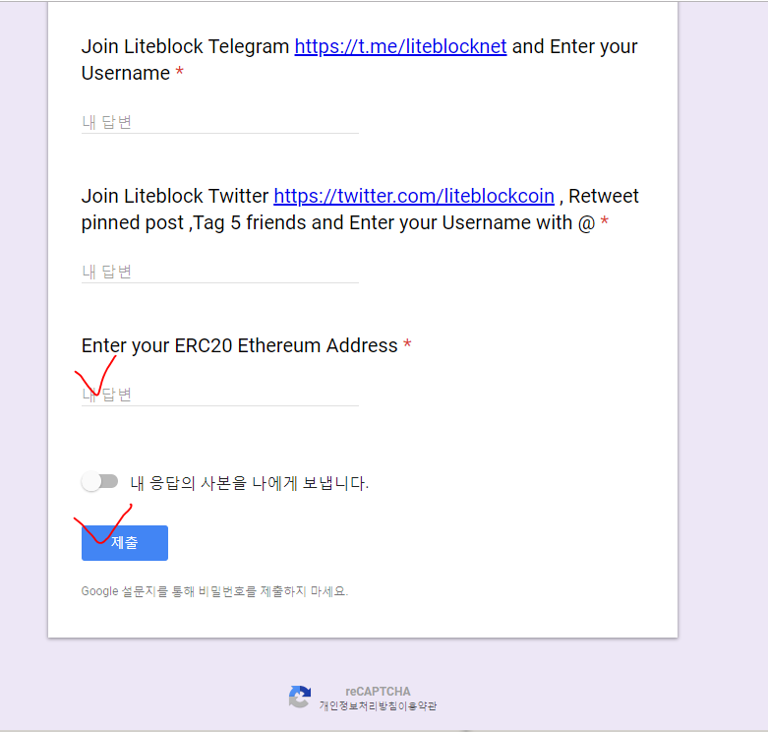Toggle the send-me-a-copy response switch

100,482
